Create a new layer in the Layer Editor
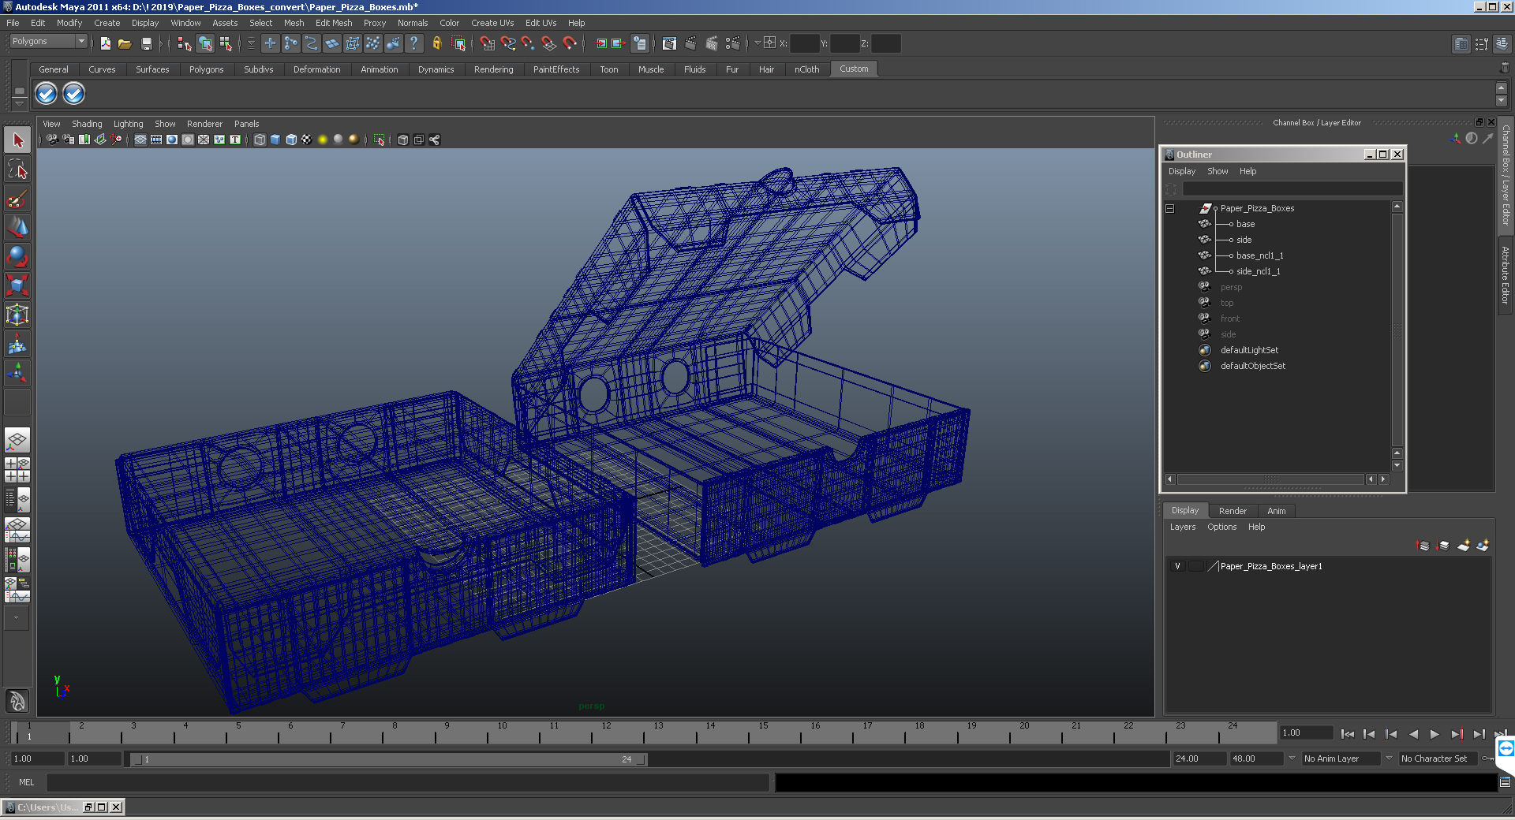1515x820 pixels. 1464,546
